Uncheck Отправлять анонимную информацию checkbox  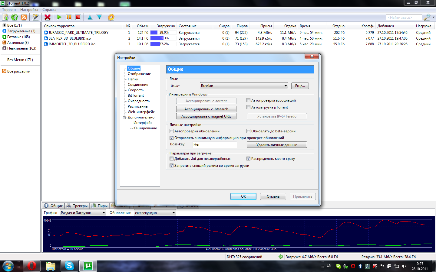pyautogui.click(x=171, y=138)
